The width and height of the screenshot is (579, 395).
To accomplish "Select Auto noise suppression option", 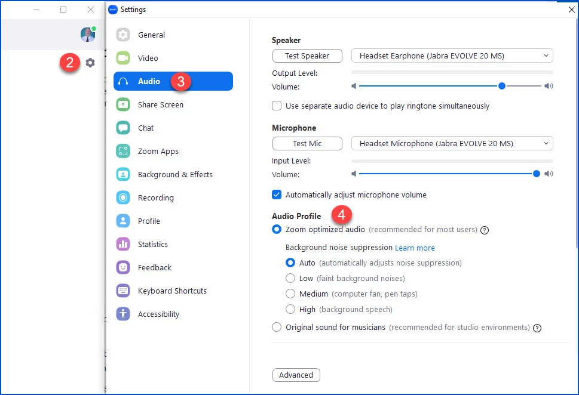I will [x=290, y=263].
